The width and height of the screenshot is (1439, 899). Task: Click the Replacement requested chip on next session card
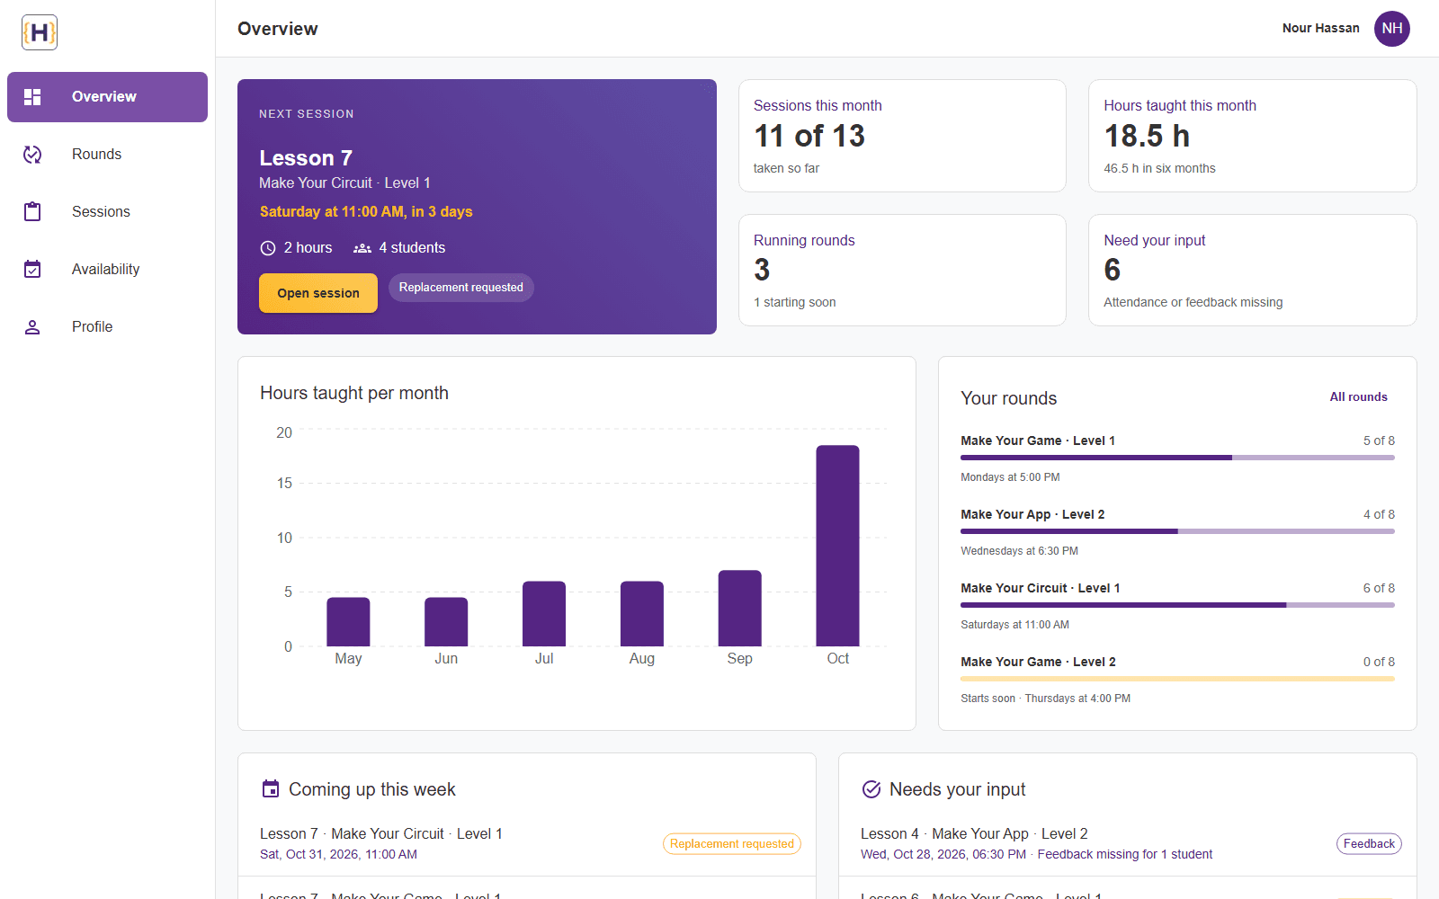point(461,288)
